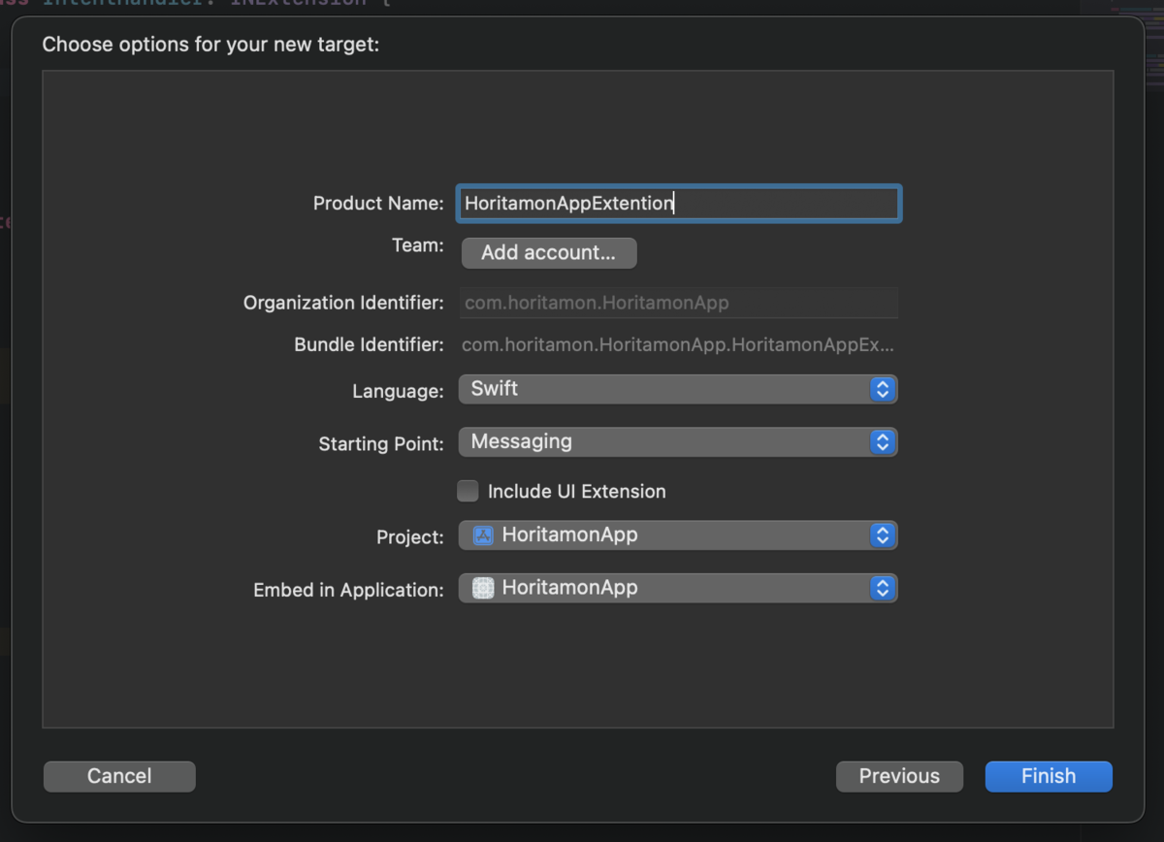This screenshot has height=842, width=1164.
Task: Enable the Include UI Extension checkbox
Action: [468, 491]
